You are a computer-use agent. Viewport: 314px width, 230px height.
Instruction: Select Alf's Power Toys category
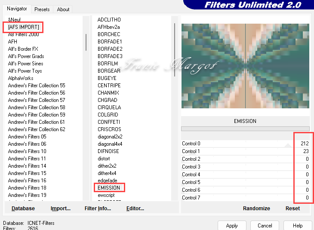(x=25, y=71)
